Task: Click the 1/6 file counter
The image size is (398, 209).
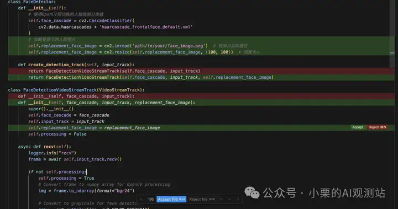Action: tap(151, 200)
